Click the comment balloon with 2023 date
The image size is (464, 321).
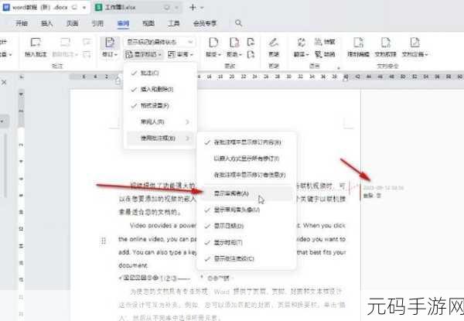384,191
